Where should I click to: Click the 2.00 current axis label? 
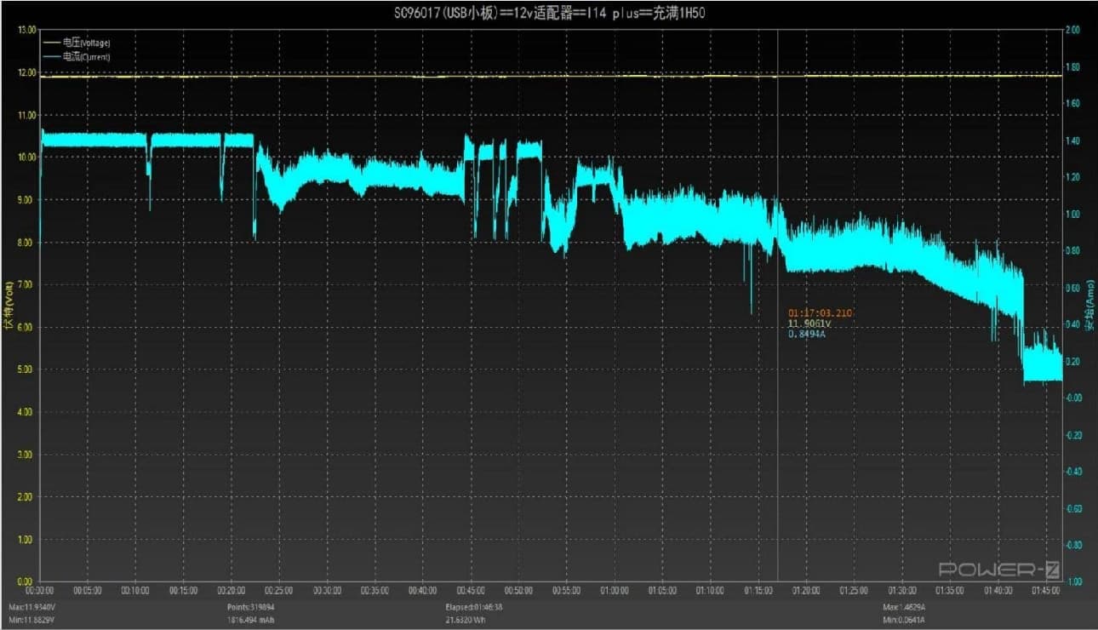pos(1072,30)
